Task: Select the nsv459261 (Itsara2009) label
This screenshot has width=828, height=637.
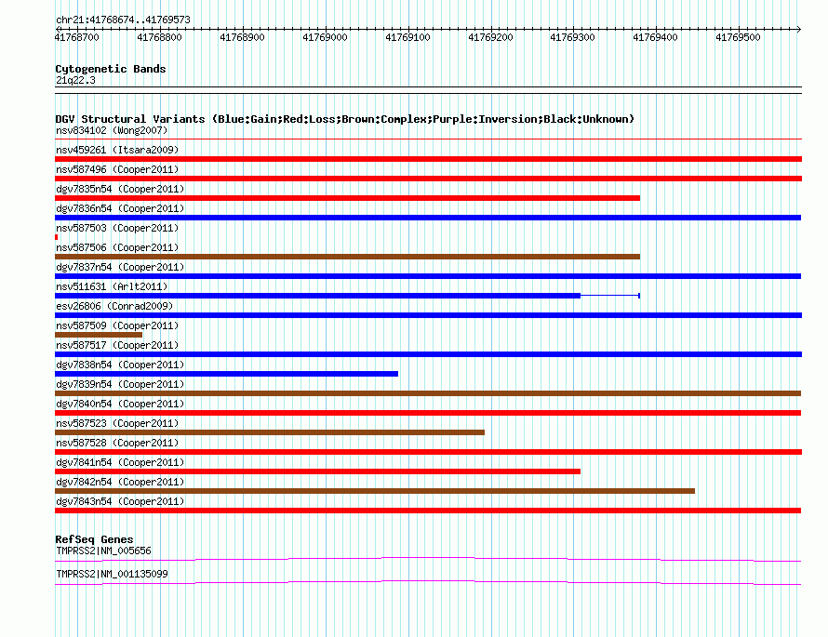Action: click(117, 150)
